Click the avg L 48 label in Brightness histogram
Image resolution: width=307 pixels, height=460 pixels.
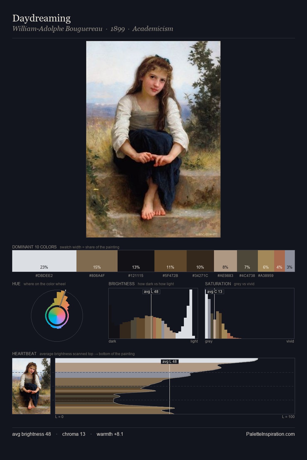(x=151, y=292)
